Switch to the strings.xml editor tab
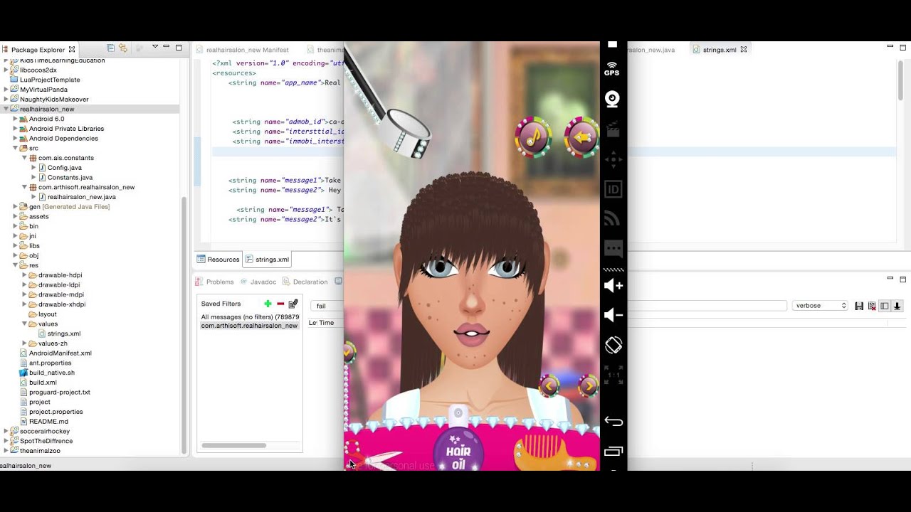This screenshot has height=512, width=911. (x=720, y=50)
